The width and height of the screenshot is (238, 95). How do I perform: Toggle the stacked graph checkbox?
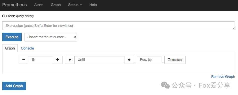pyautogui.click(x=169, y=60)
